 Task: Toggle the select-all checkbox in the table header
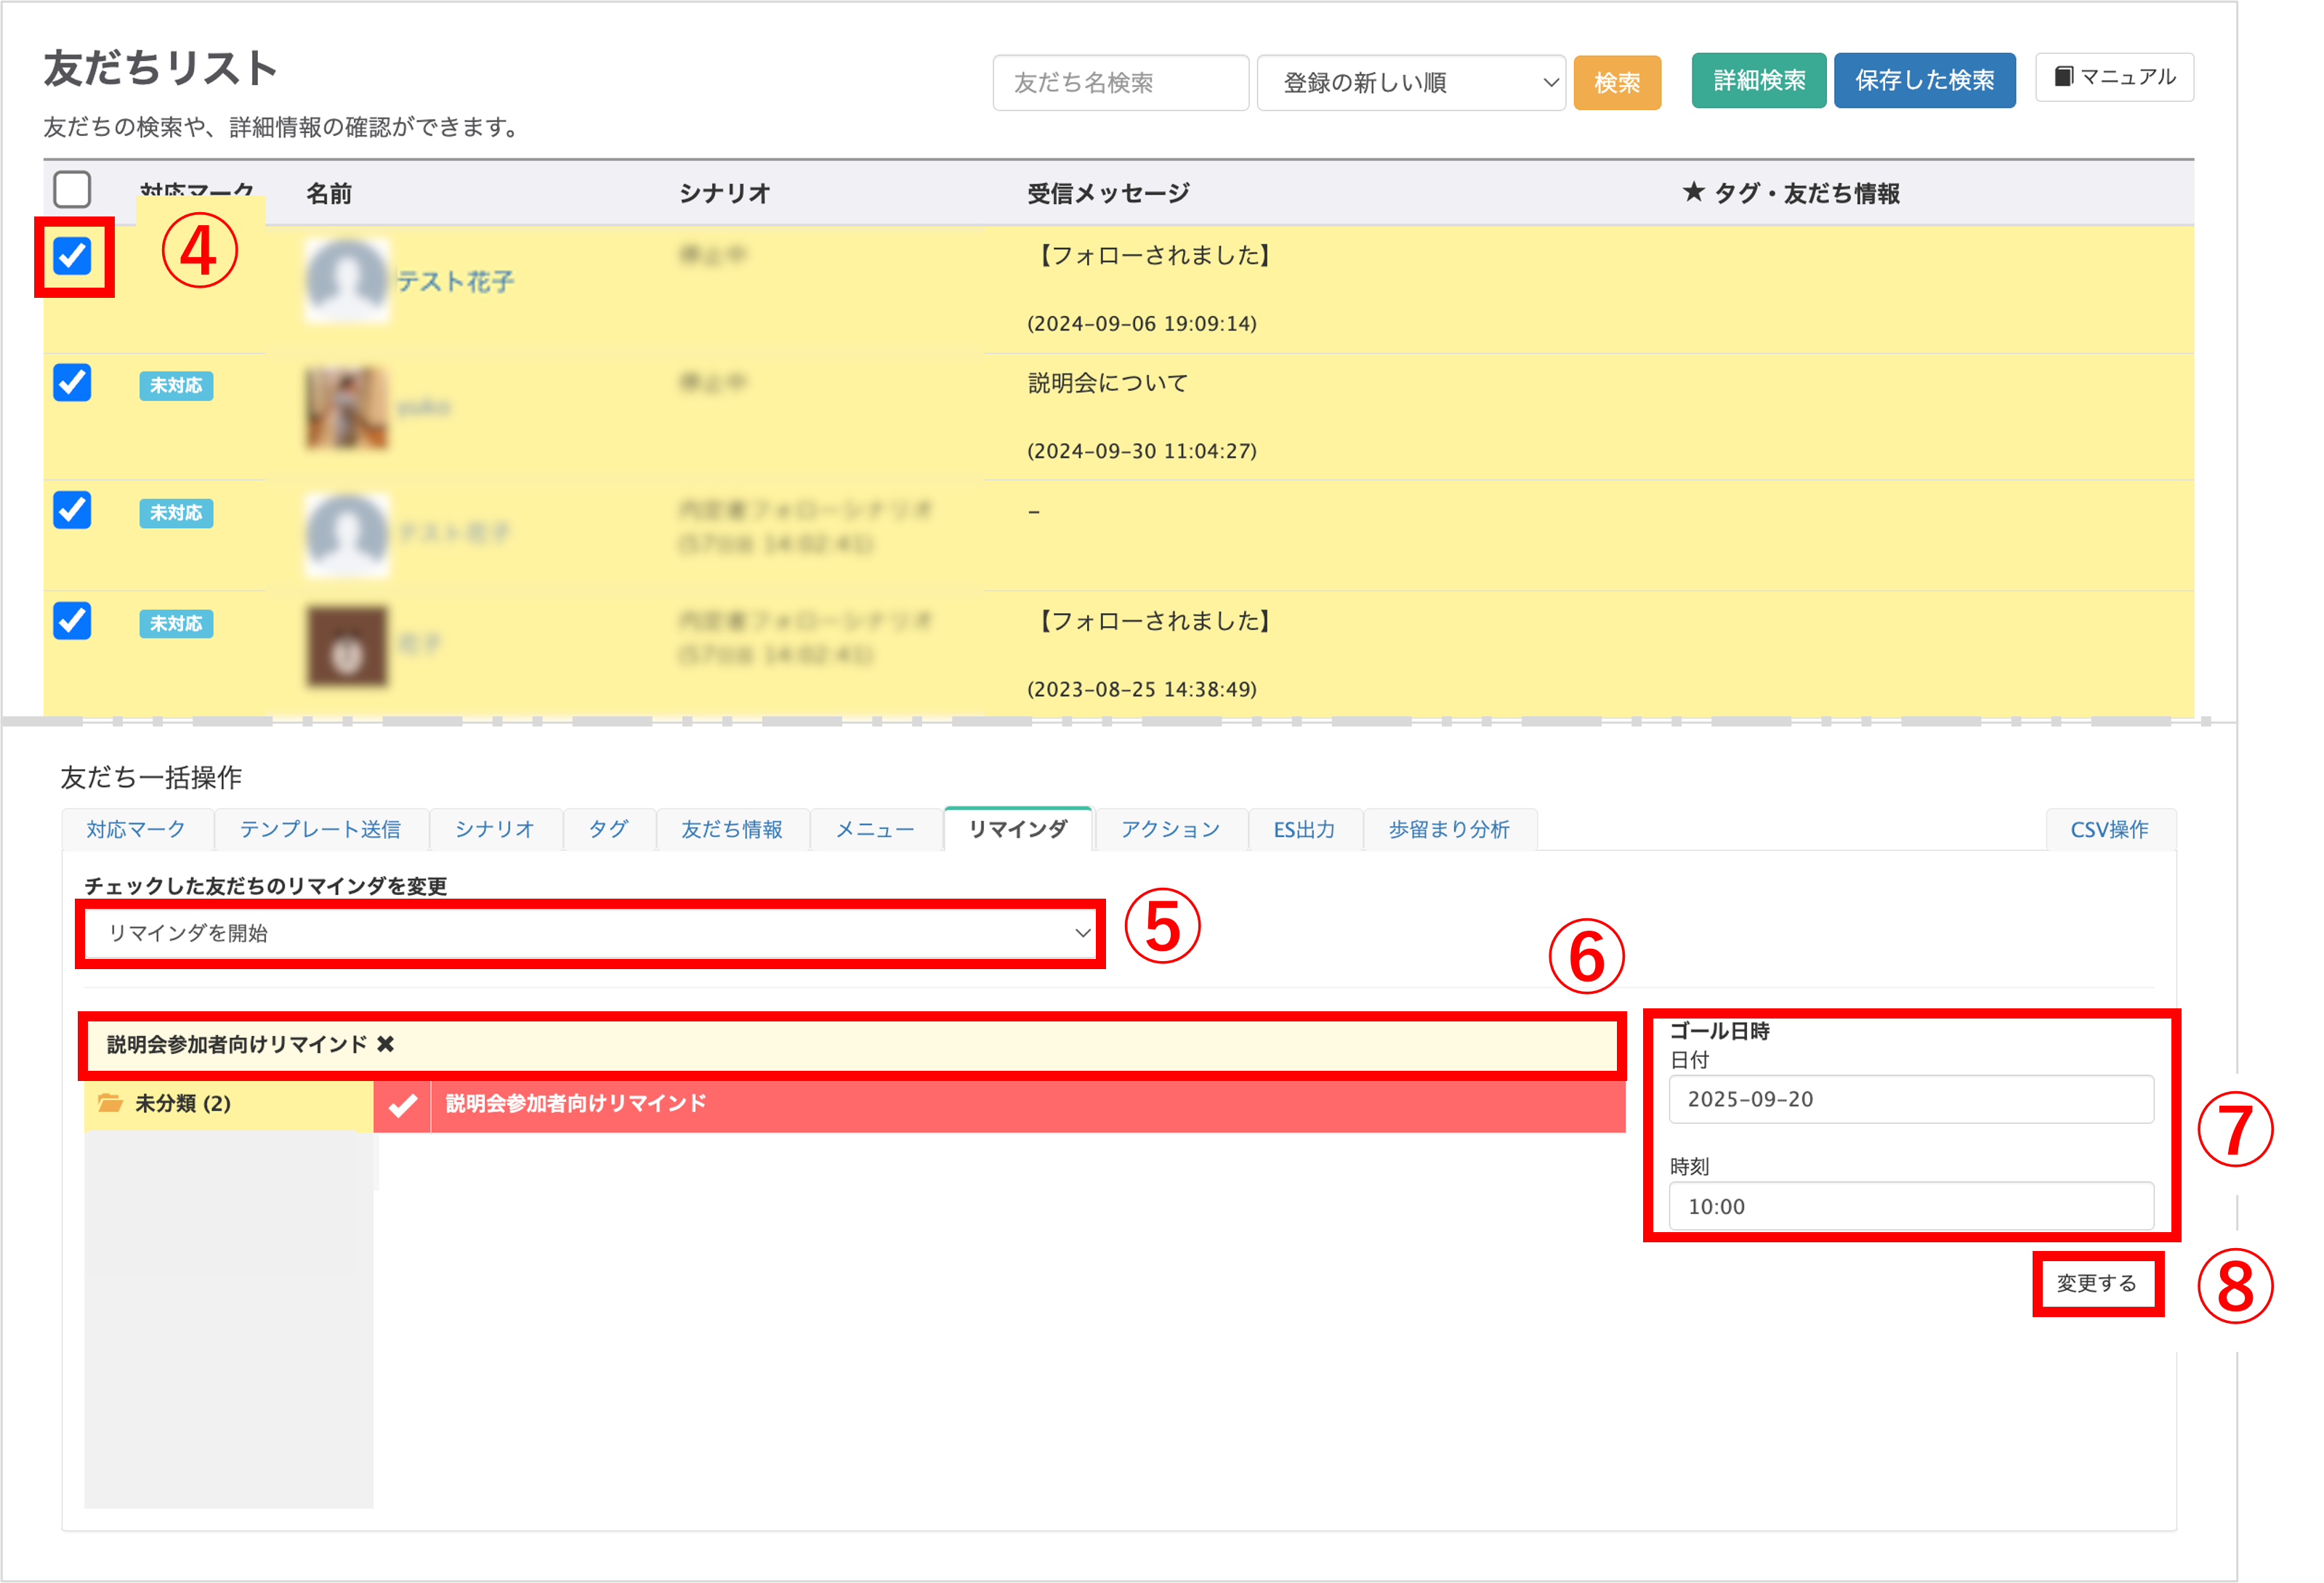pos(72,189)
